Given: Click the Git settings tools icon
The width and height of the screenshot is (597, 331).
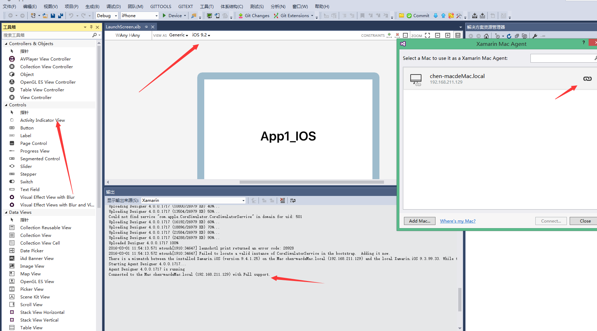Looking at the screenshot, I should click(x=459, y=16).
